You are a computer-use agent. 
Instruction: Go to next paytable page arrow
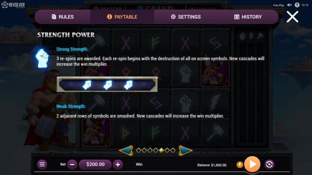coord(185,150)
